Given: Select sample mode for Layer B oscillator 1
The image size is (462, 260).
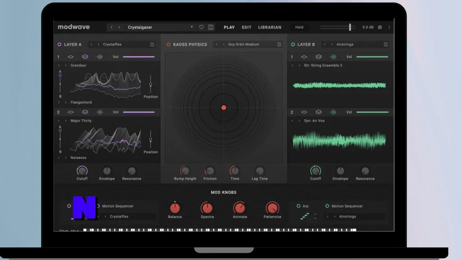Looking at the screenshot, I should (333, 57).
